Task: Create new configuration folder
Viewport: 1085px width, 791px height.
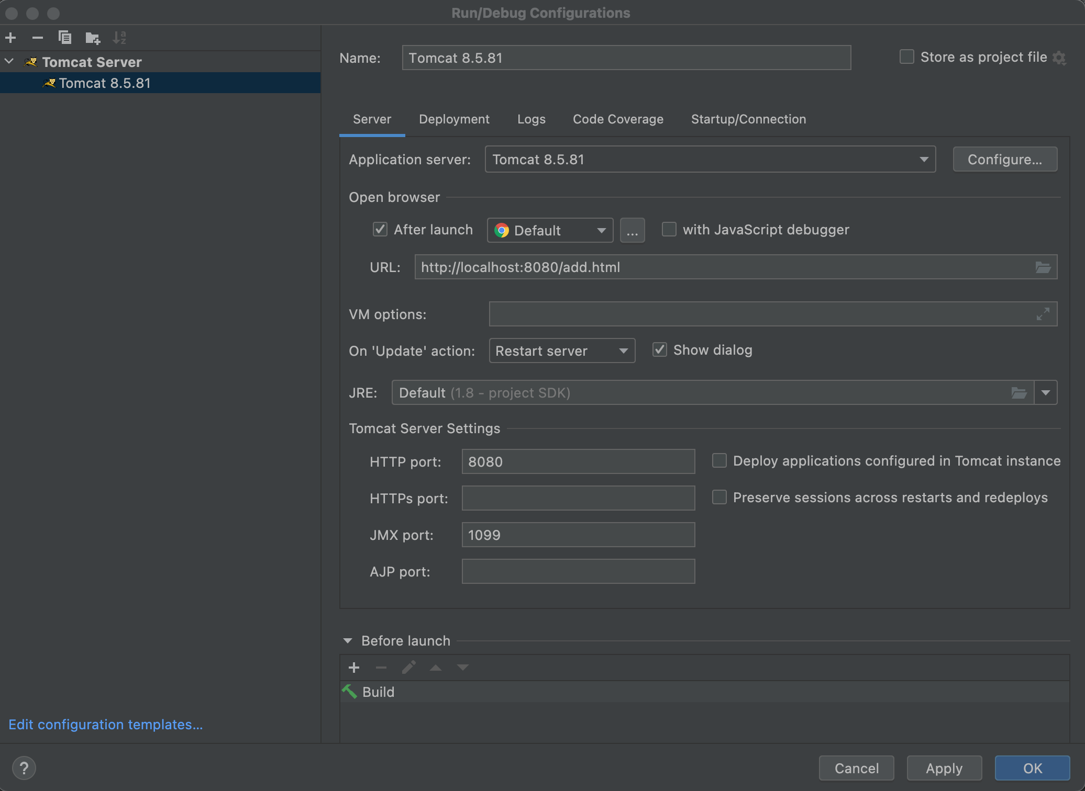Action: [x=93, y=38]
